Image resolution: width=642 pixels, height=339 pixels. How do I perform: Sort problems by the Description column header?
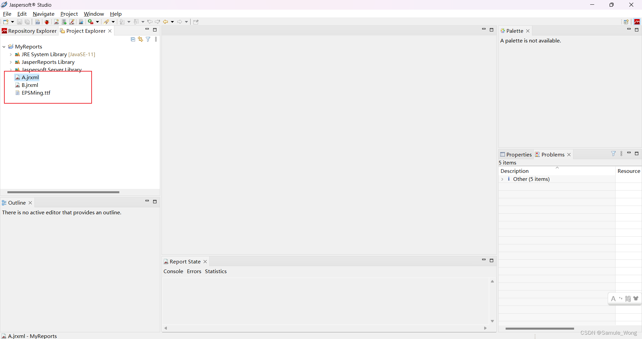(557, 171)
